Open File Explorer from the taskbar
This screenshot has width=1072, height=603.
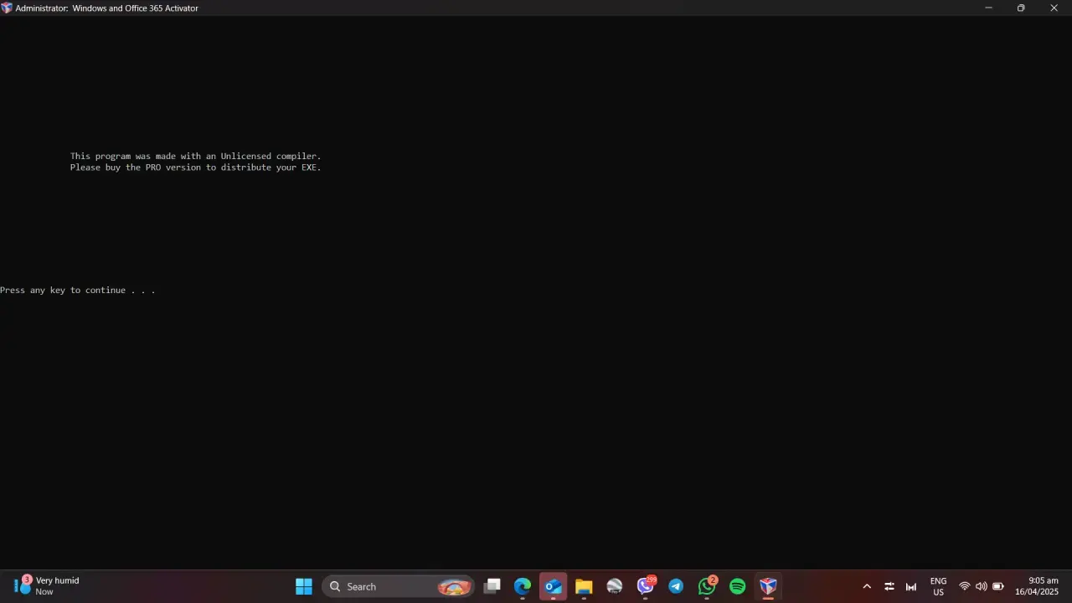(584, 586)
